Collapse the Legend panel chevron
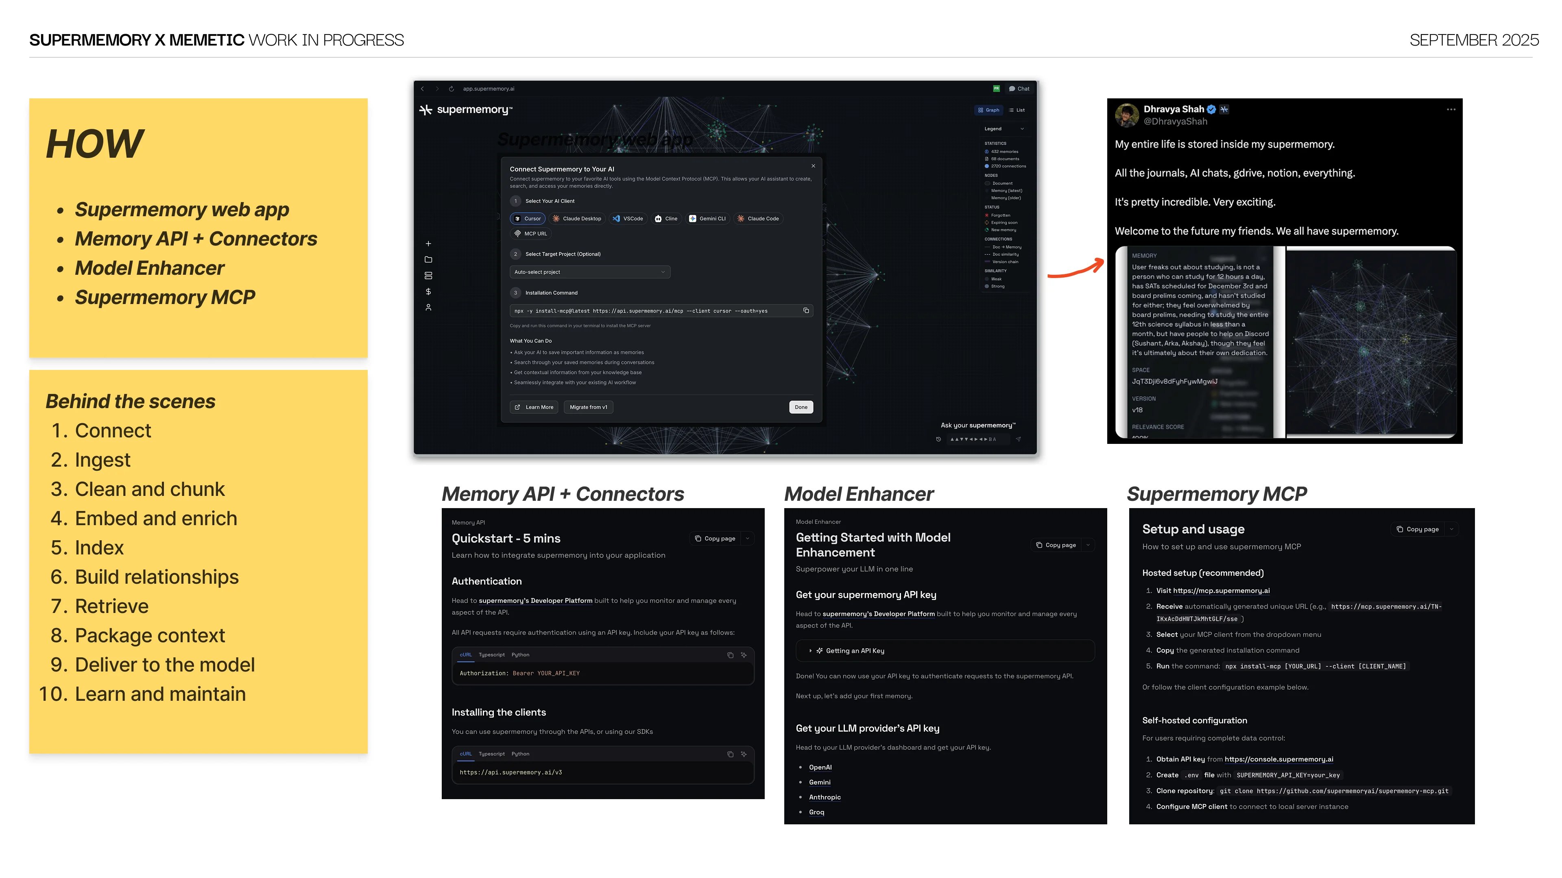Screen dimensions: 1562x878 tap(1022, 129)
